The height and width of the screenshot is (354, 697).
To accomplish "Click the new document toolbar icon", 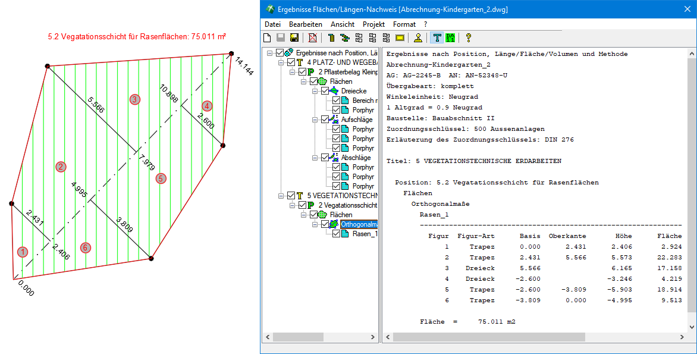I will point(267,38).
